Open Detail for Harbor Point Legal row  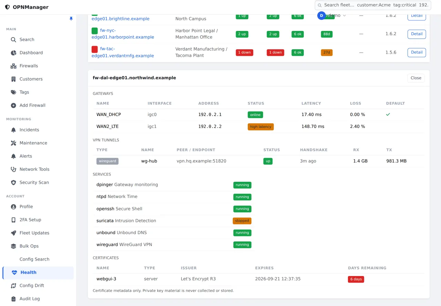[x=417, y=34]
